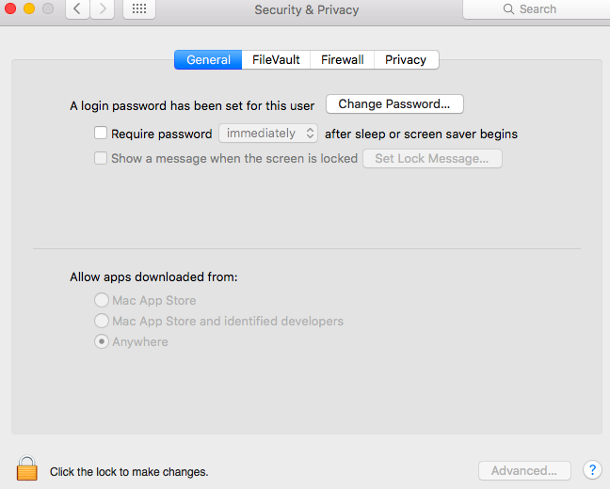Go forward with the right arrow button

pyautogui.click(x=103, y=9)
